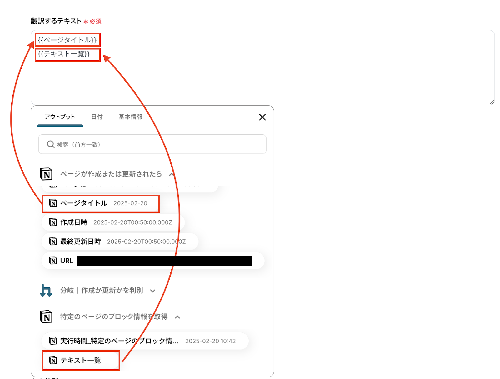Click the {{テキスト一覧}} variable in text area

tap(64, 54)
